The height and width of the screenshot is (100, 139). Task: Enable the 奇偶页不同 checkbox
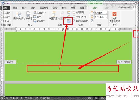point(74,17)
